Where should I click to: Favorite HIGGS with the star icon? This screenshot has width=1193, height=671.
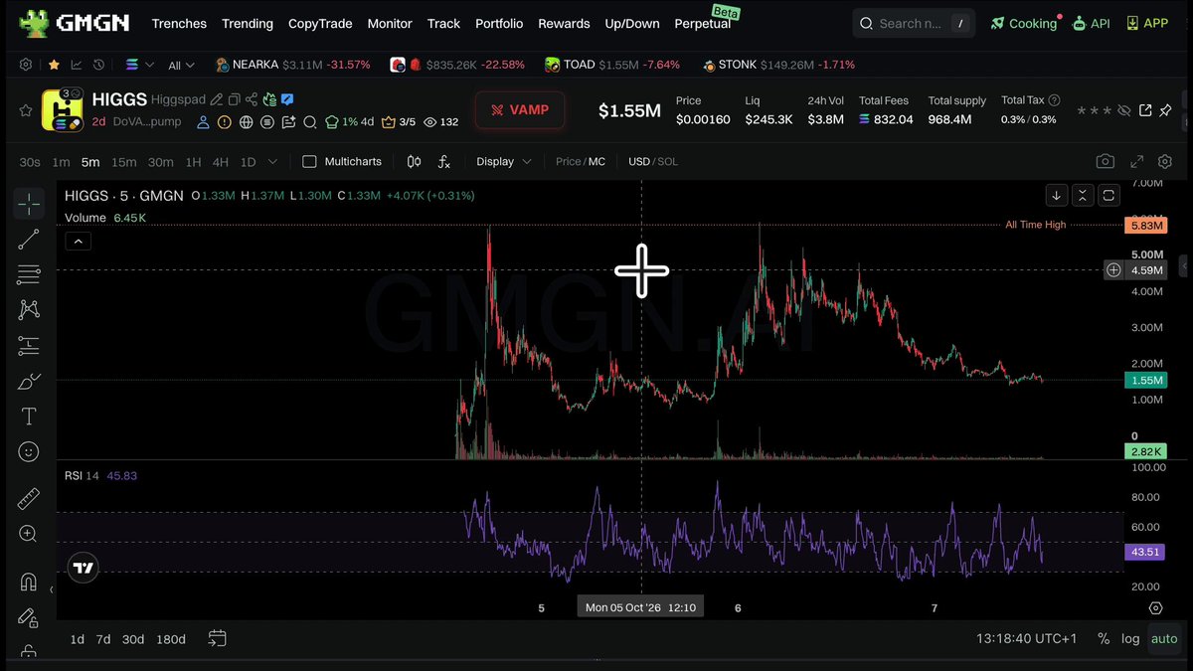tap(26, 110)
